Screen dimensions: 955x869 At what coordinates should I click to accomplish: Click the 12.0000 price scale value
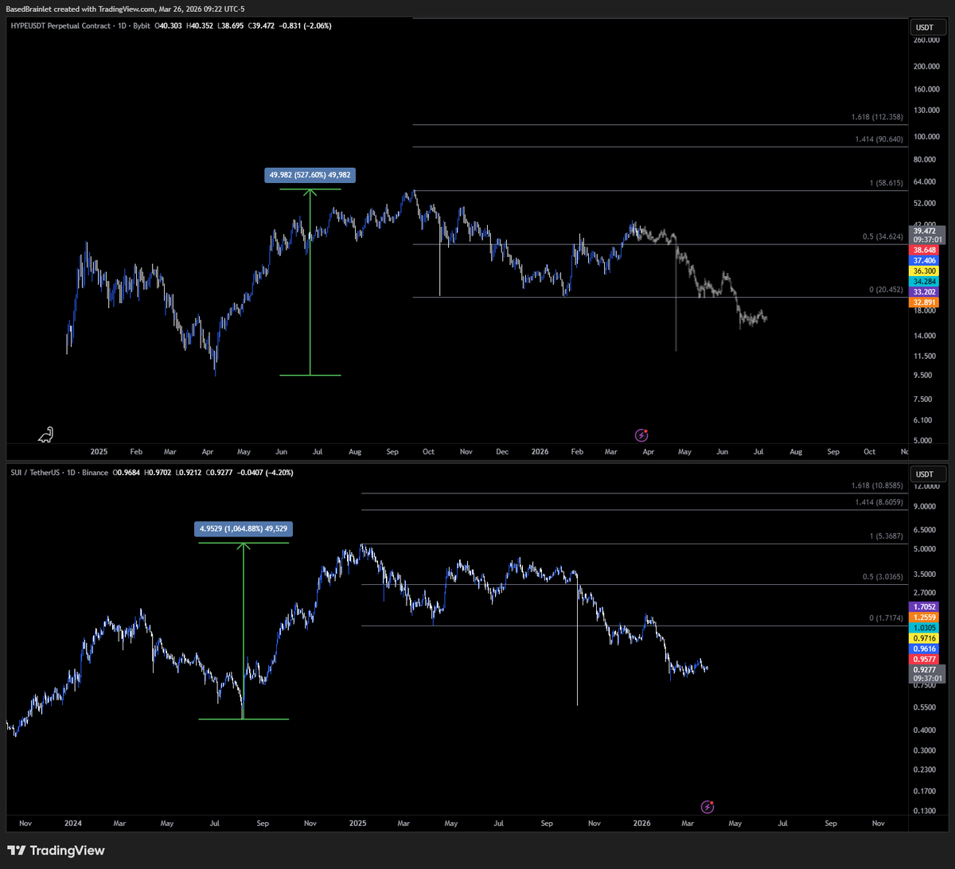(x=925, y=485)
